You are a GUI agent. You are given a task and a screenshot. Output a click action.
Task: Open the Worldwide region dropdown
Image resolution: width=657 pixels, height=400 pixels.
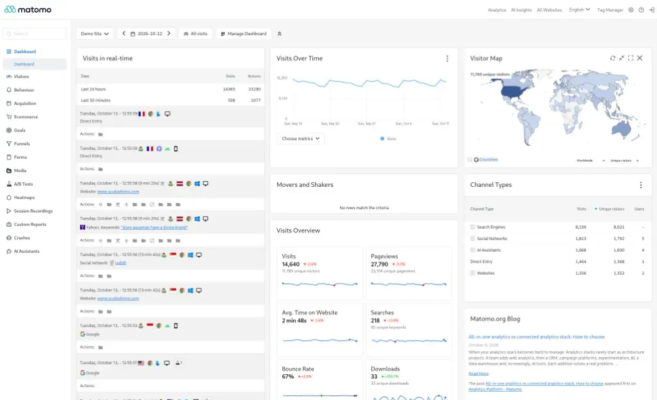[x=590, y=161]
